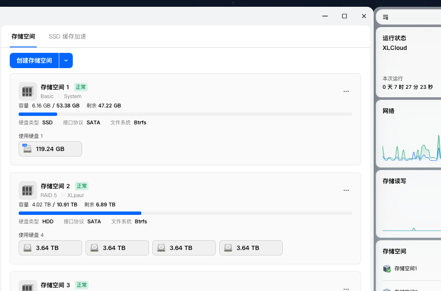Select the third 3.64 TB hard disk
Screen dimensions: 441x291
click(184, 248)
